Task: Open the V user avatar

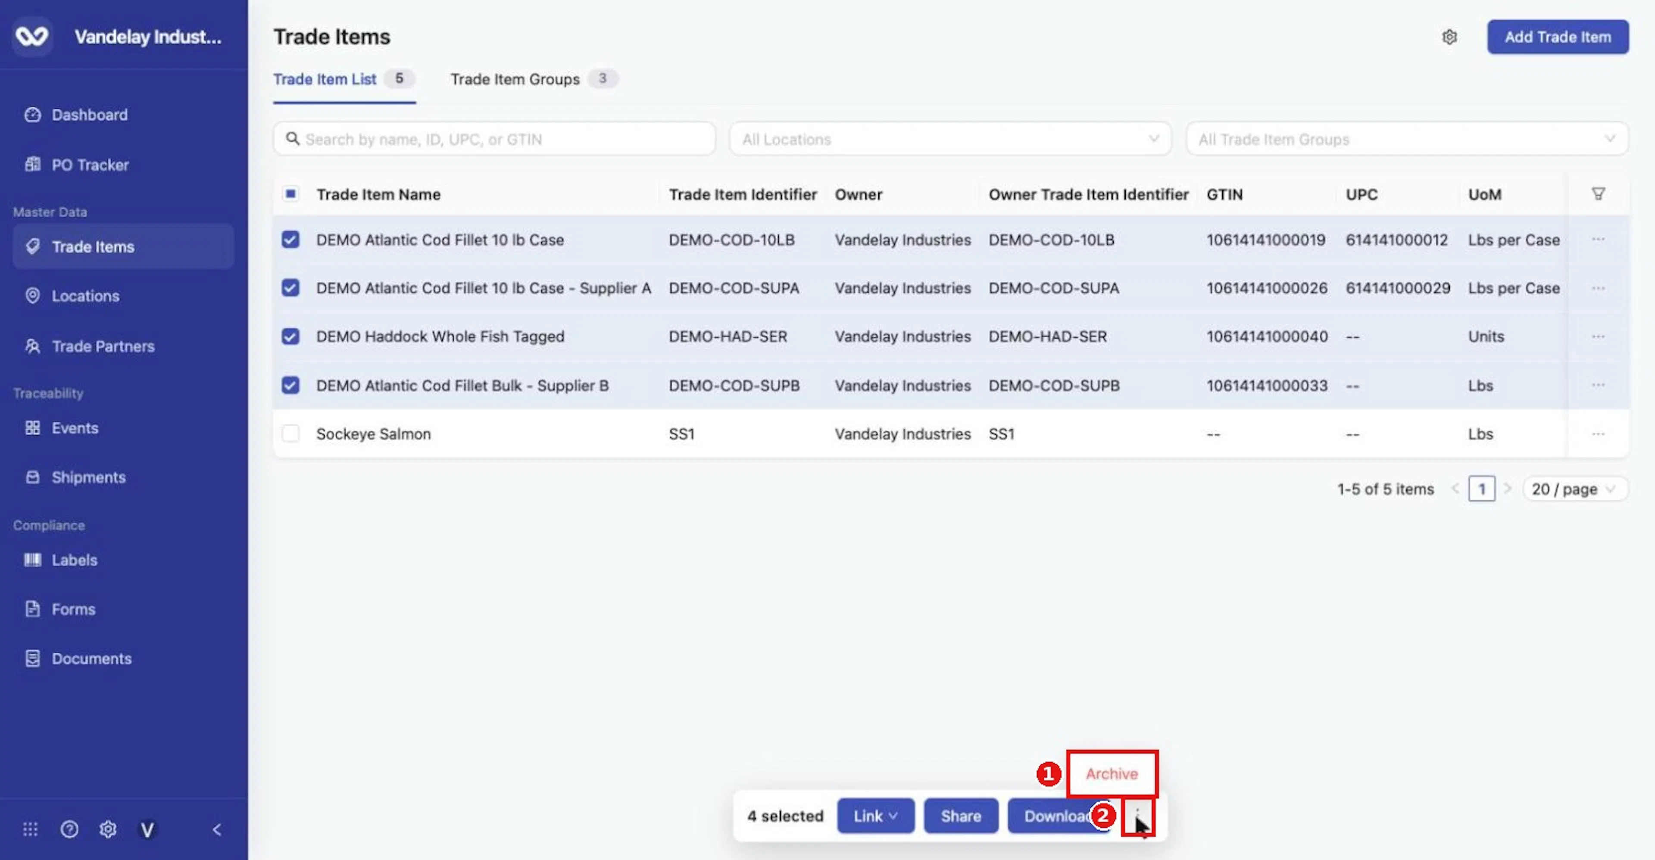Action: 147,830
